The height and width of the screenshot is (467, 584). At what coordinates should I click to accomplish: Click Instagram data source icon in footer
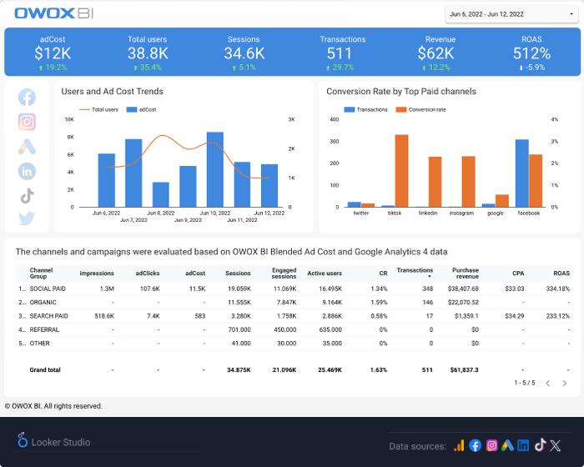pos(491,445)
